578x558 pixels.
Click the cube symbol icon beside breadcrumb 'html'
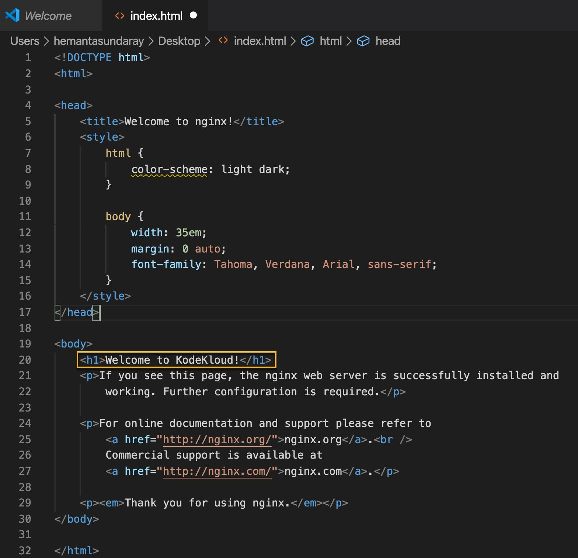pyautogui.click(x=307, y=41)
